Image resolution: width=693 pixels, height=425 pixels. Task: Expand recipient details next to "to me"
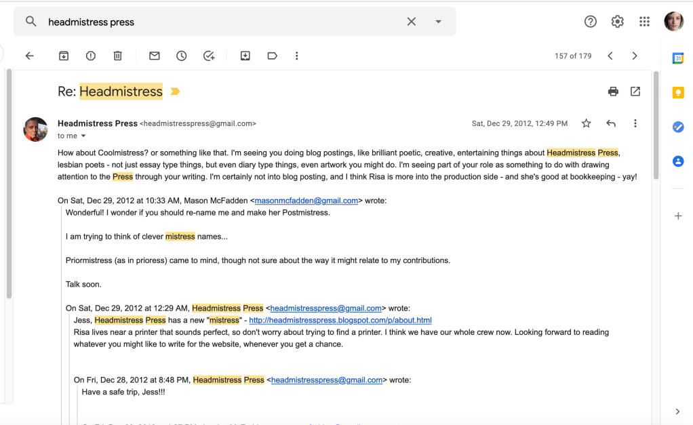(84, 136)
